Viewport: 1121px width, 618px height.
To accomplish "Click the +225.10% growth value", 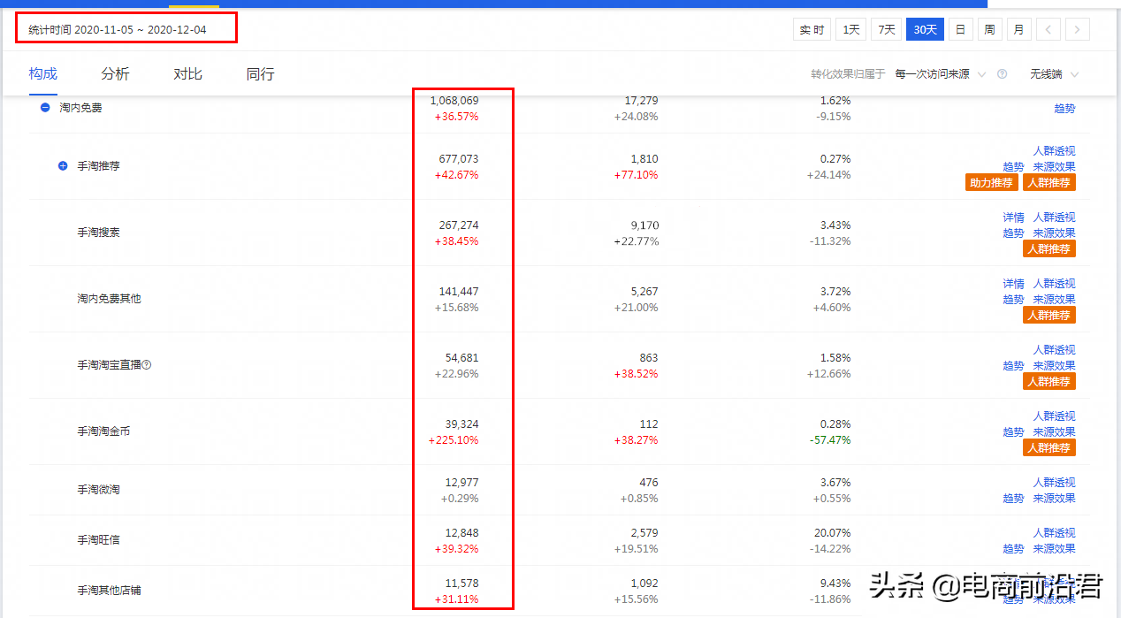I will (454, 440).
